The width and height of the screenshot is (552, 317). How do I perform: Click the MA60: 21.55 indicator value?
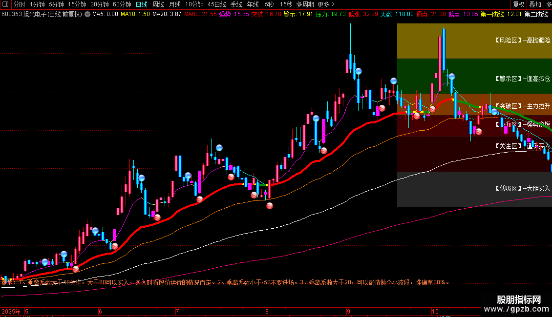[200, 15]
